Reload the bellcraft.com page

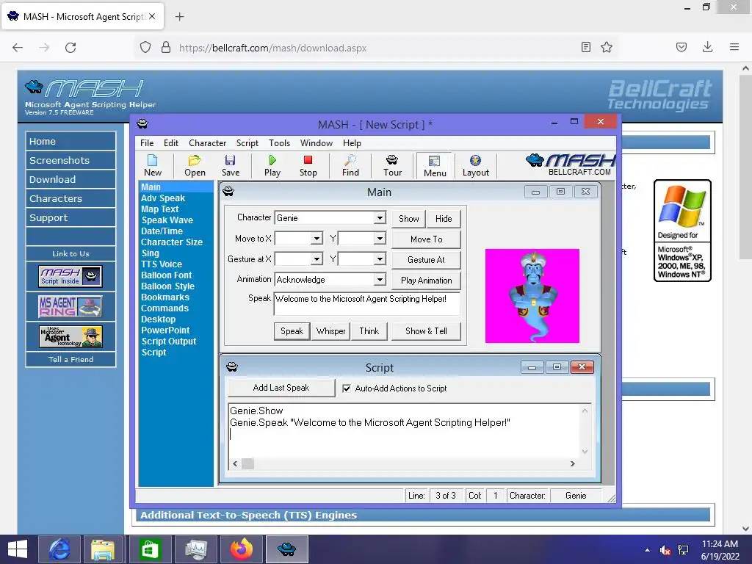coord(70,48)
